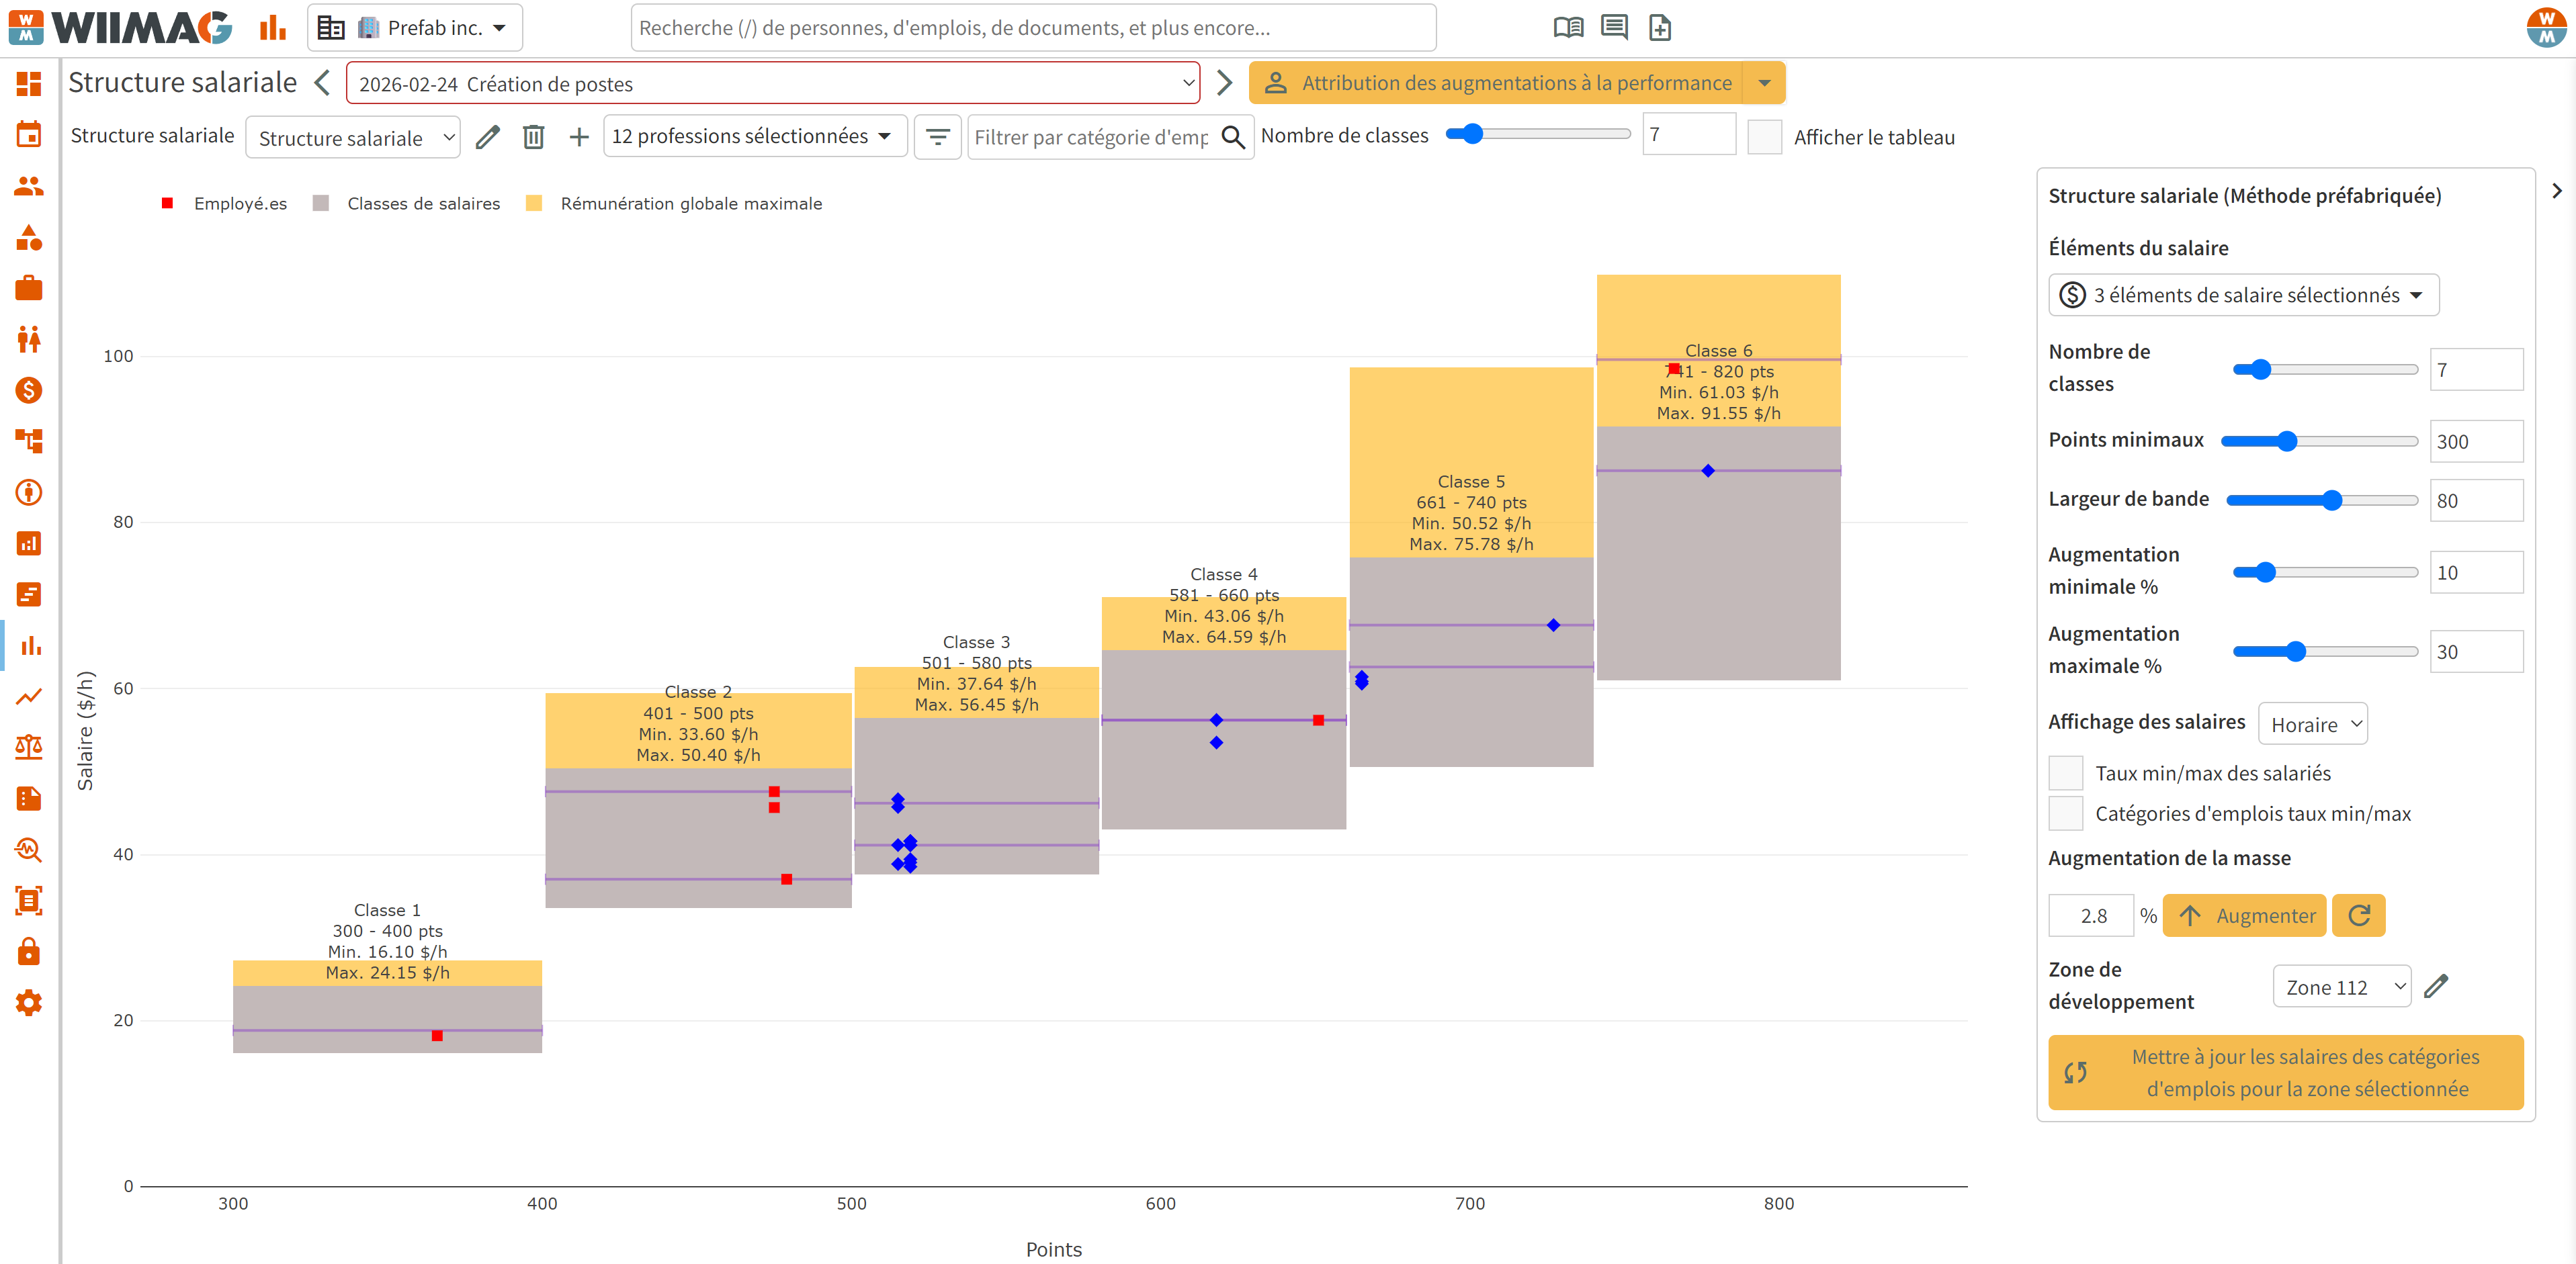
Task: Open the Affichage des salaires Horaire dropdown
Action: pyautogui.click(x=2312, y=724)
